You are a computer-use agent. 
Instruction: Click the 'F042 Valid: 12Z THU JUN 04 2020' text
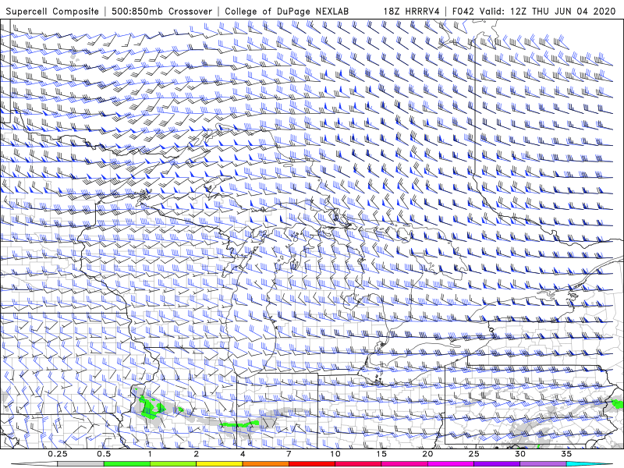point(534,12)
